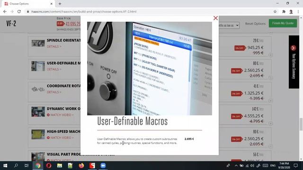Open the taskbar clock and date
The image size is (303, 170).
284,166
